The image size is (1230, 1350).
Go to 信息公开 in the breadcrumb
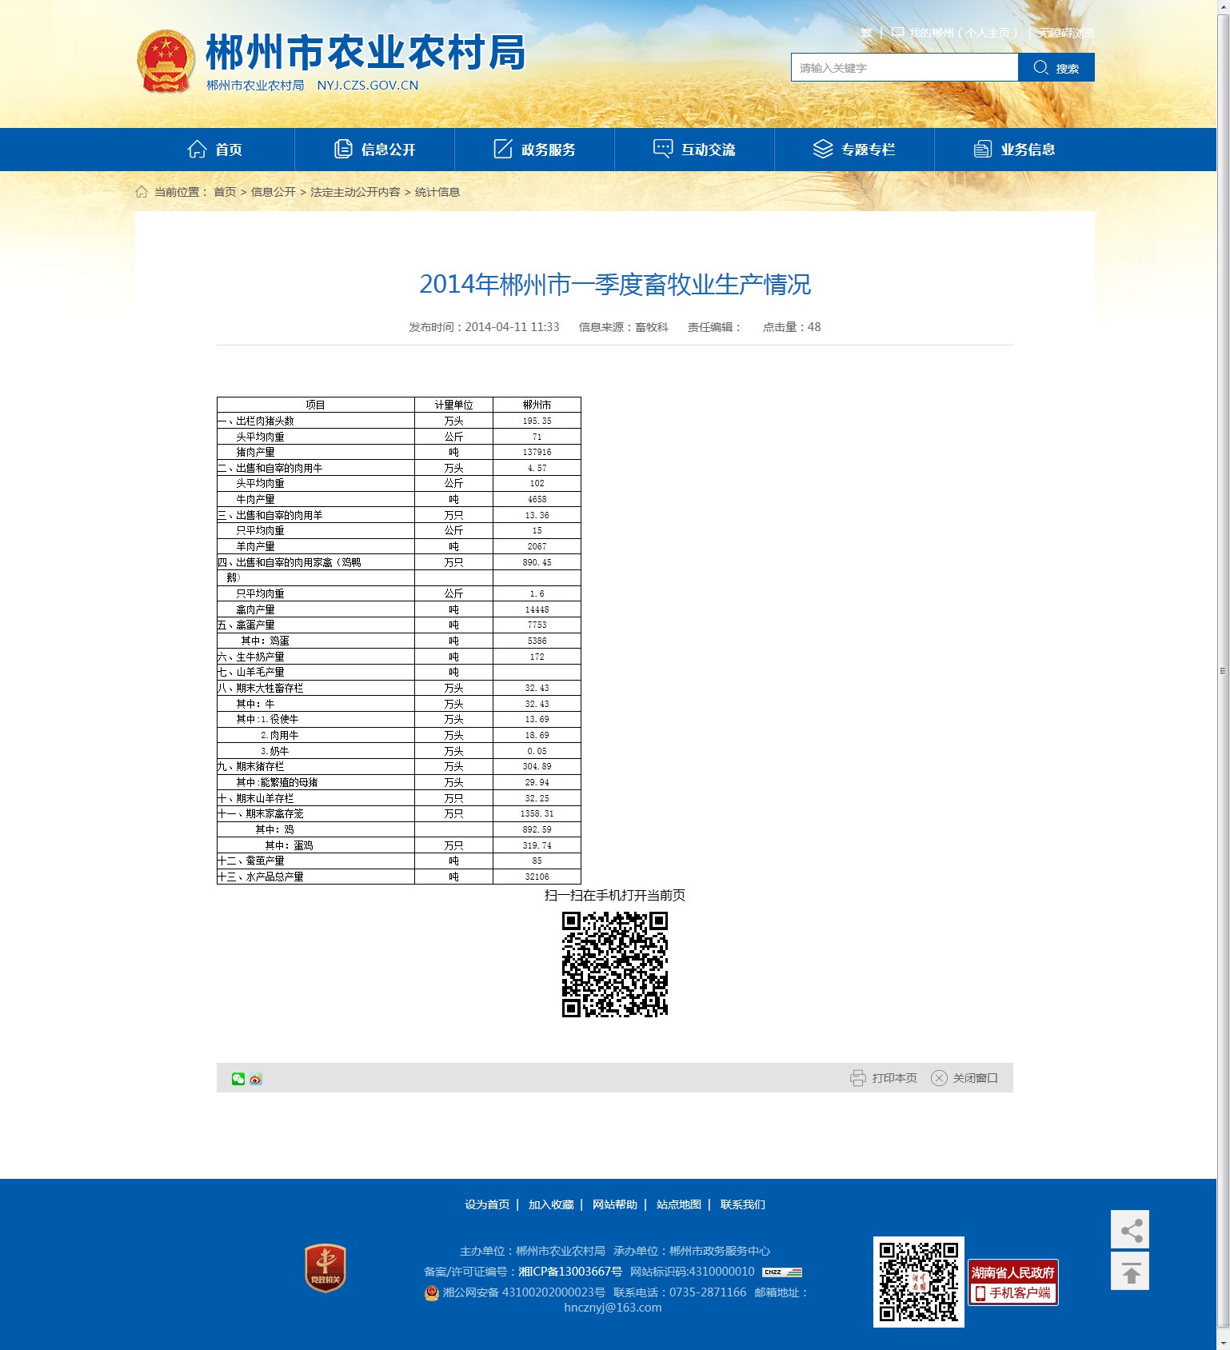click(x=274, y=192)
